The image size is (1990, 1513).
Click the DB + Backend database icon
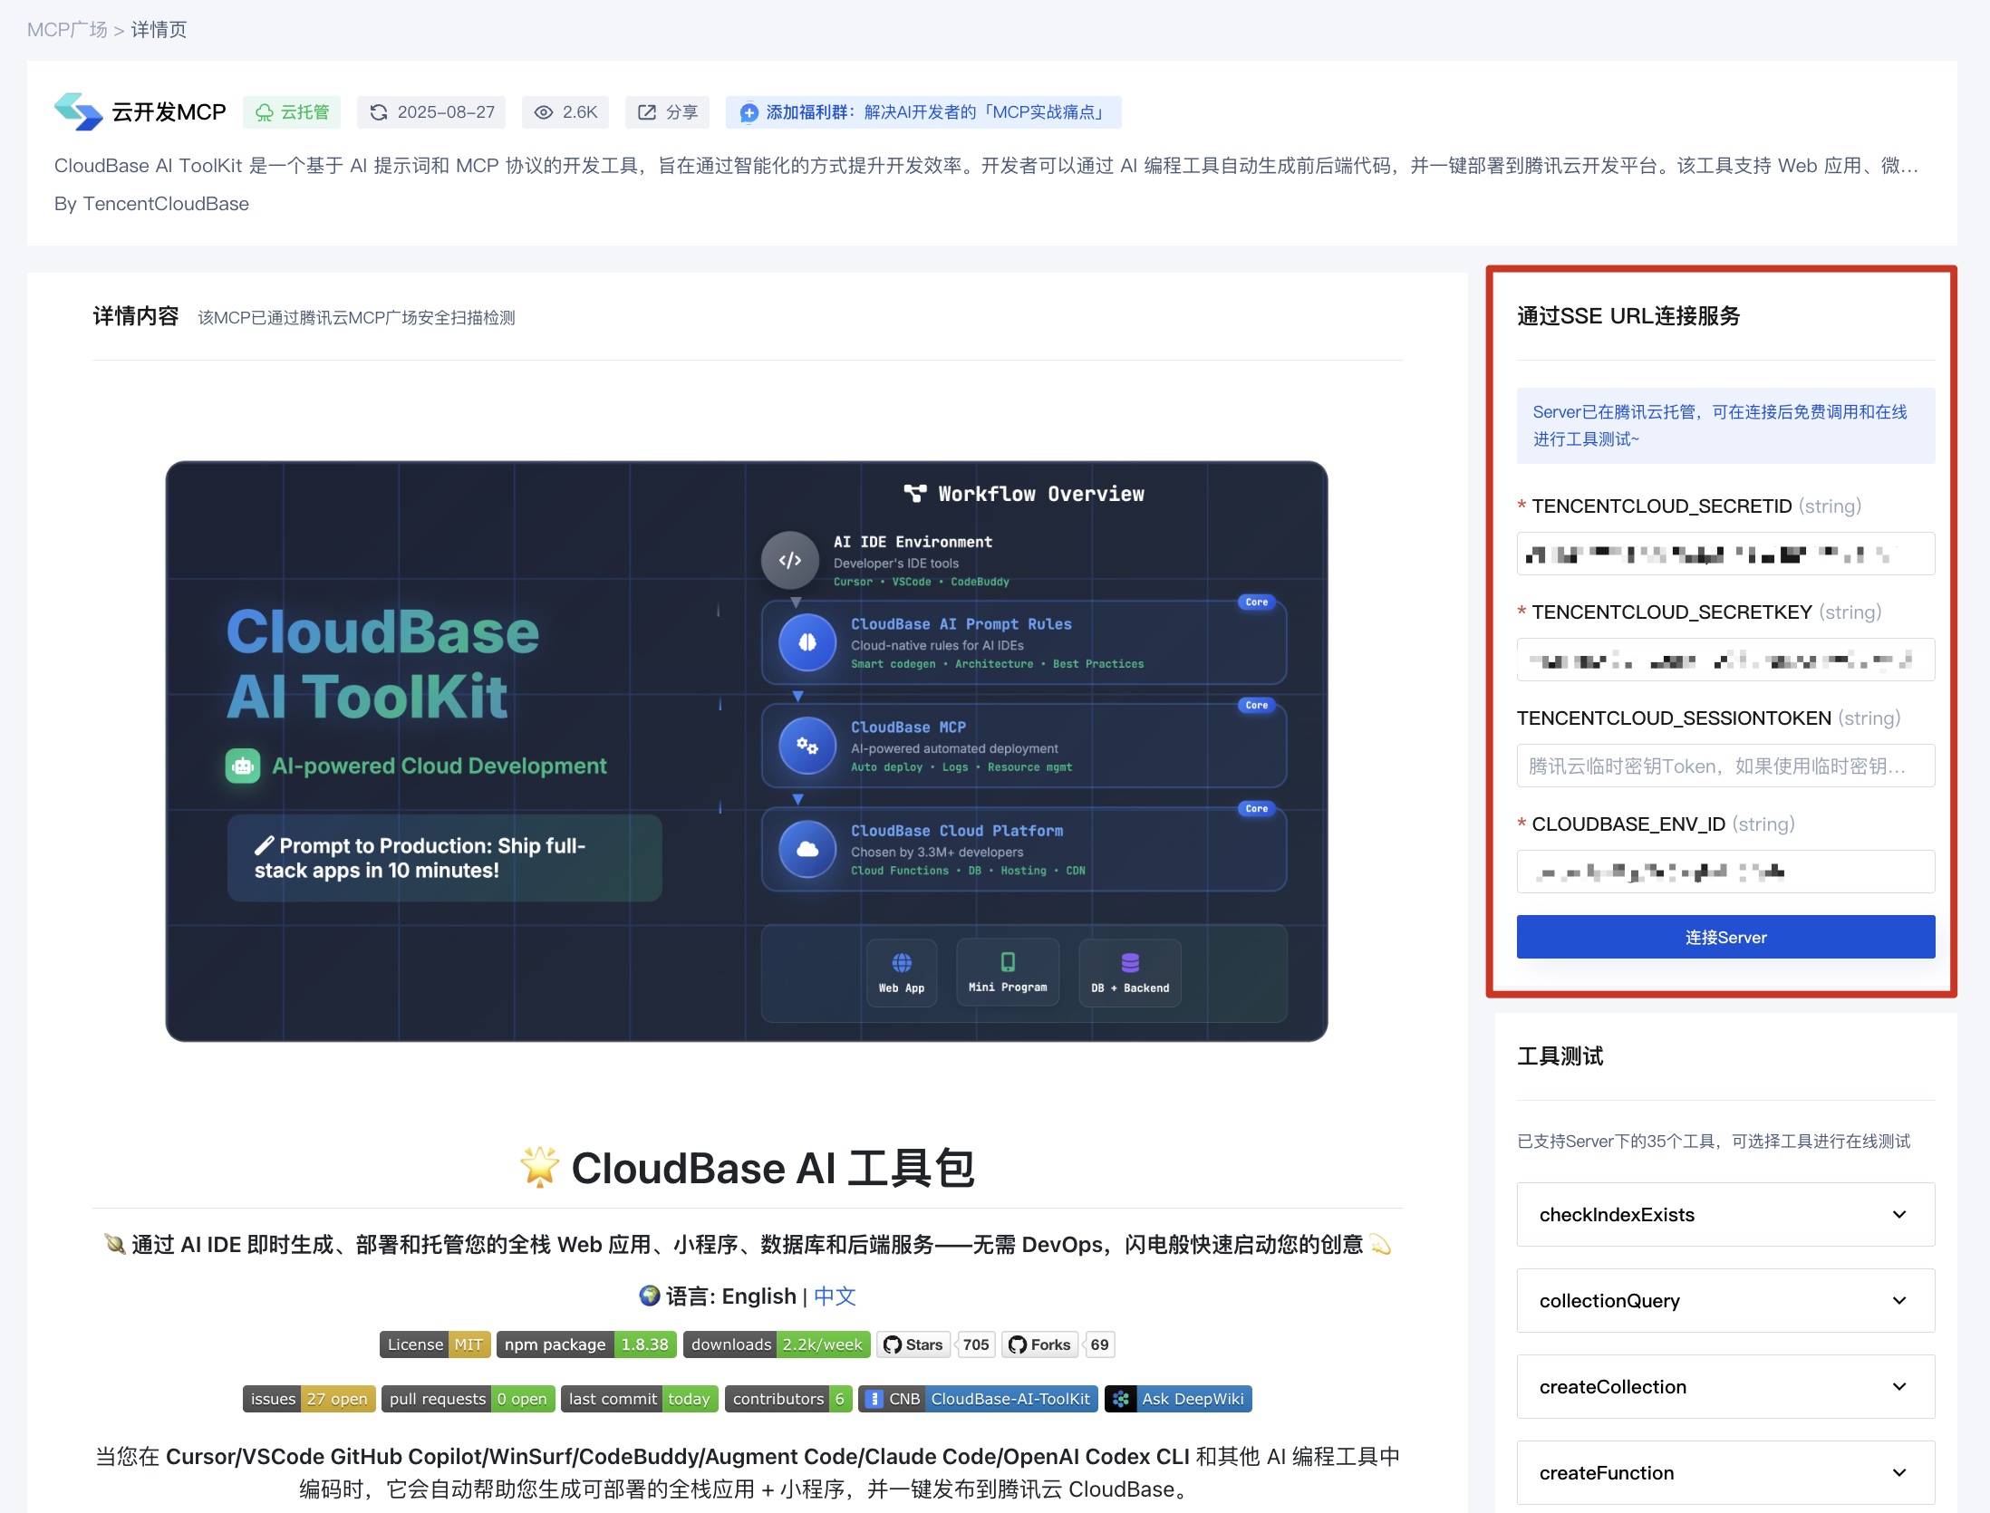coord(1130,962)
